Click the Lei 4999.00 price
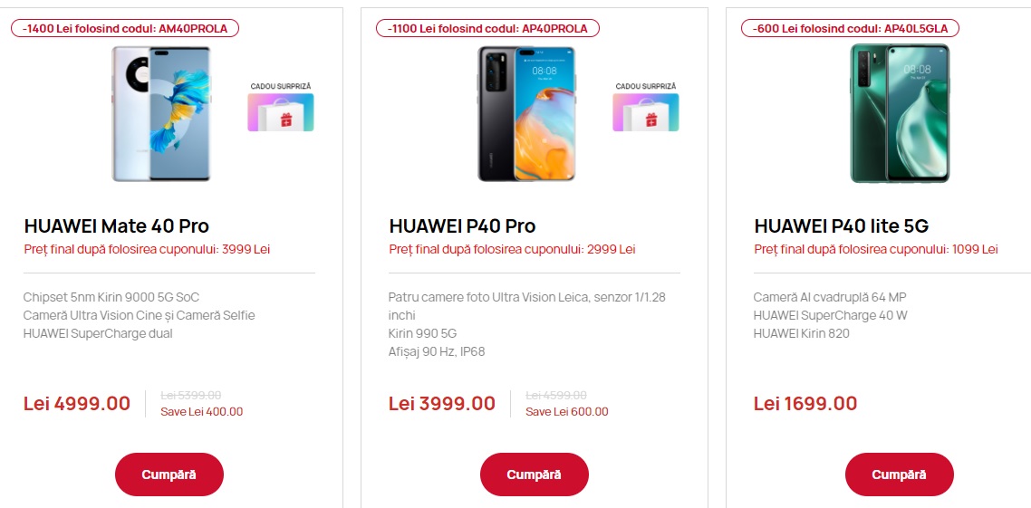This screenshot has height=508, width=1031. point(77,404)
